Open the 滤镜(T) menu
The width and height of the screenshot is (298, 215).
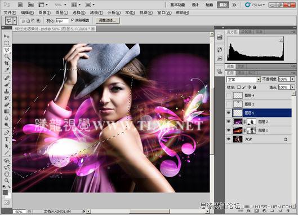click(96, 13)
